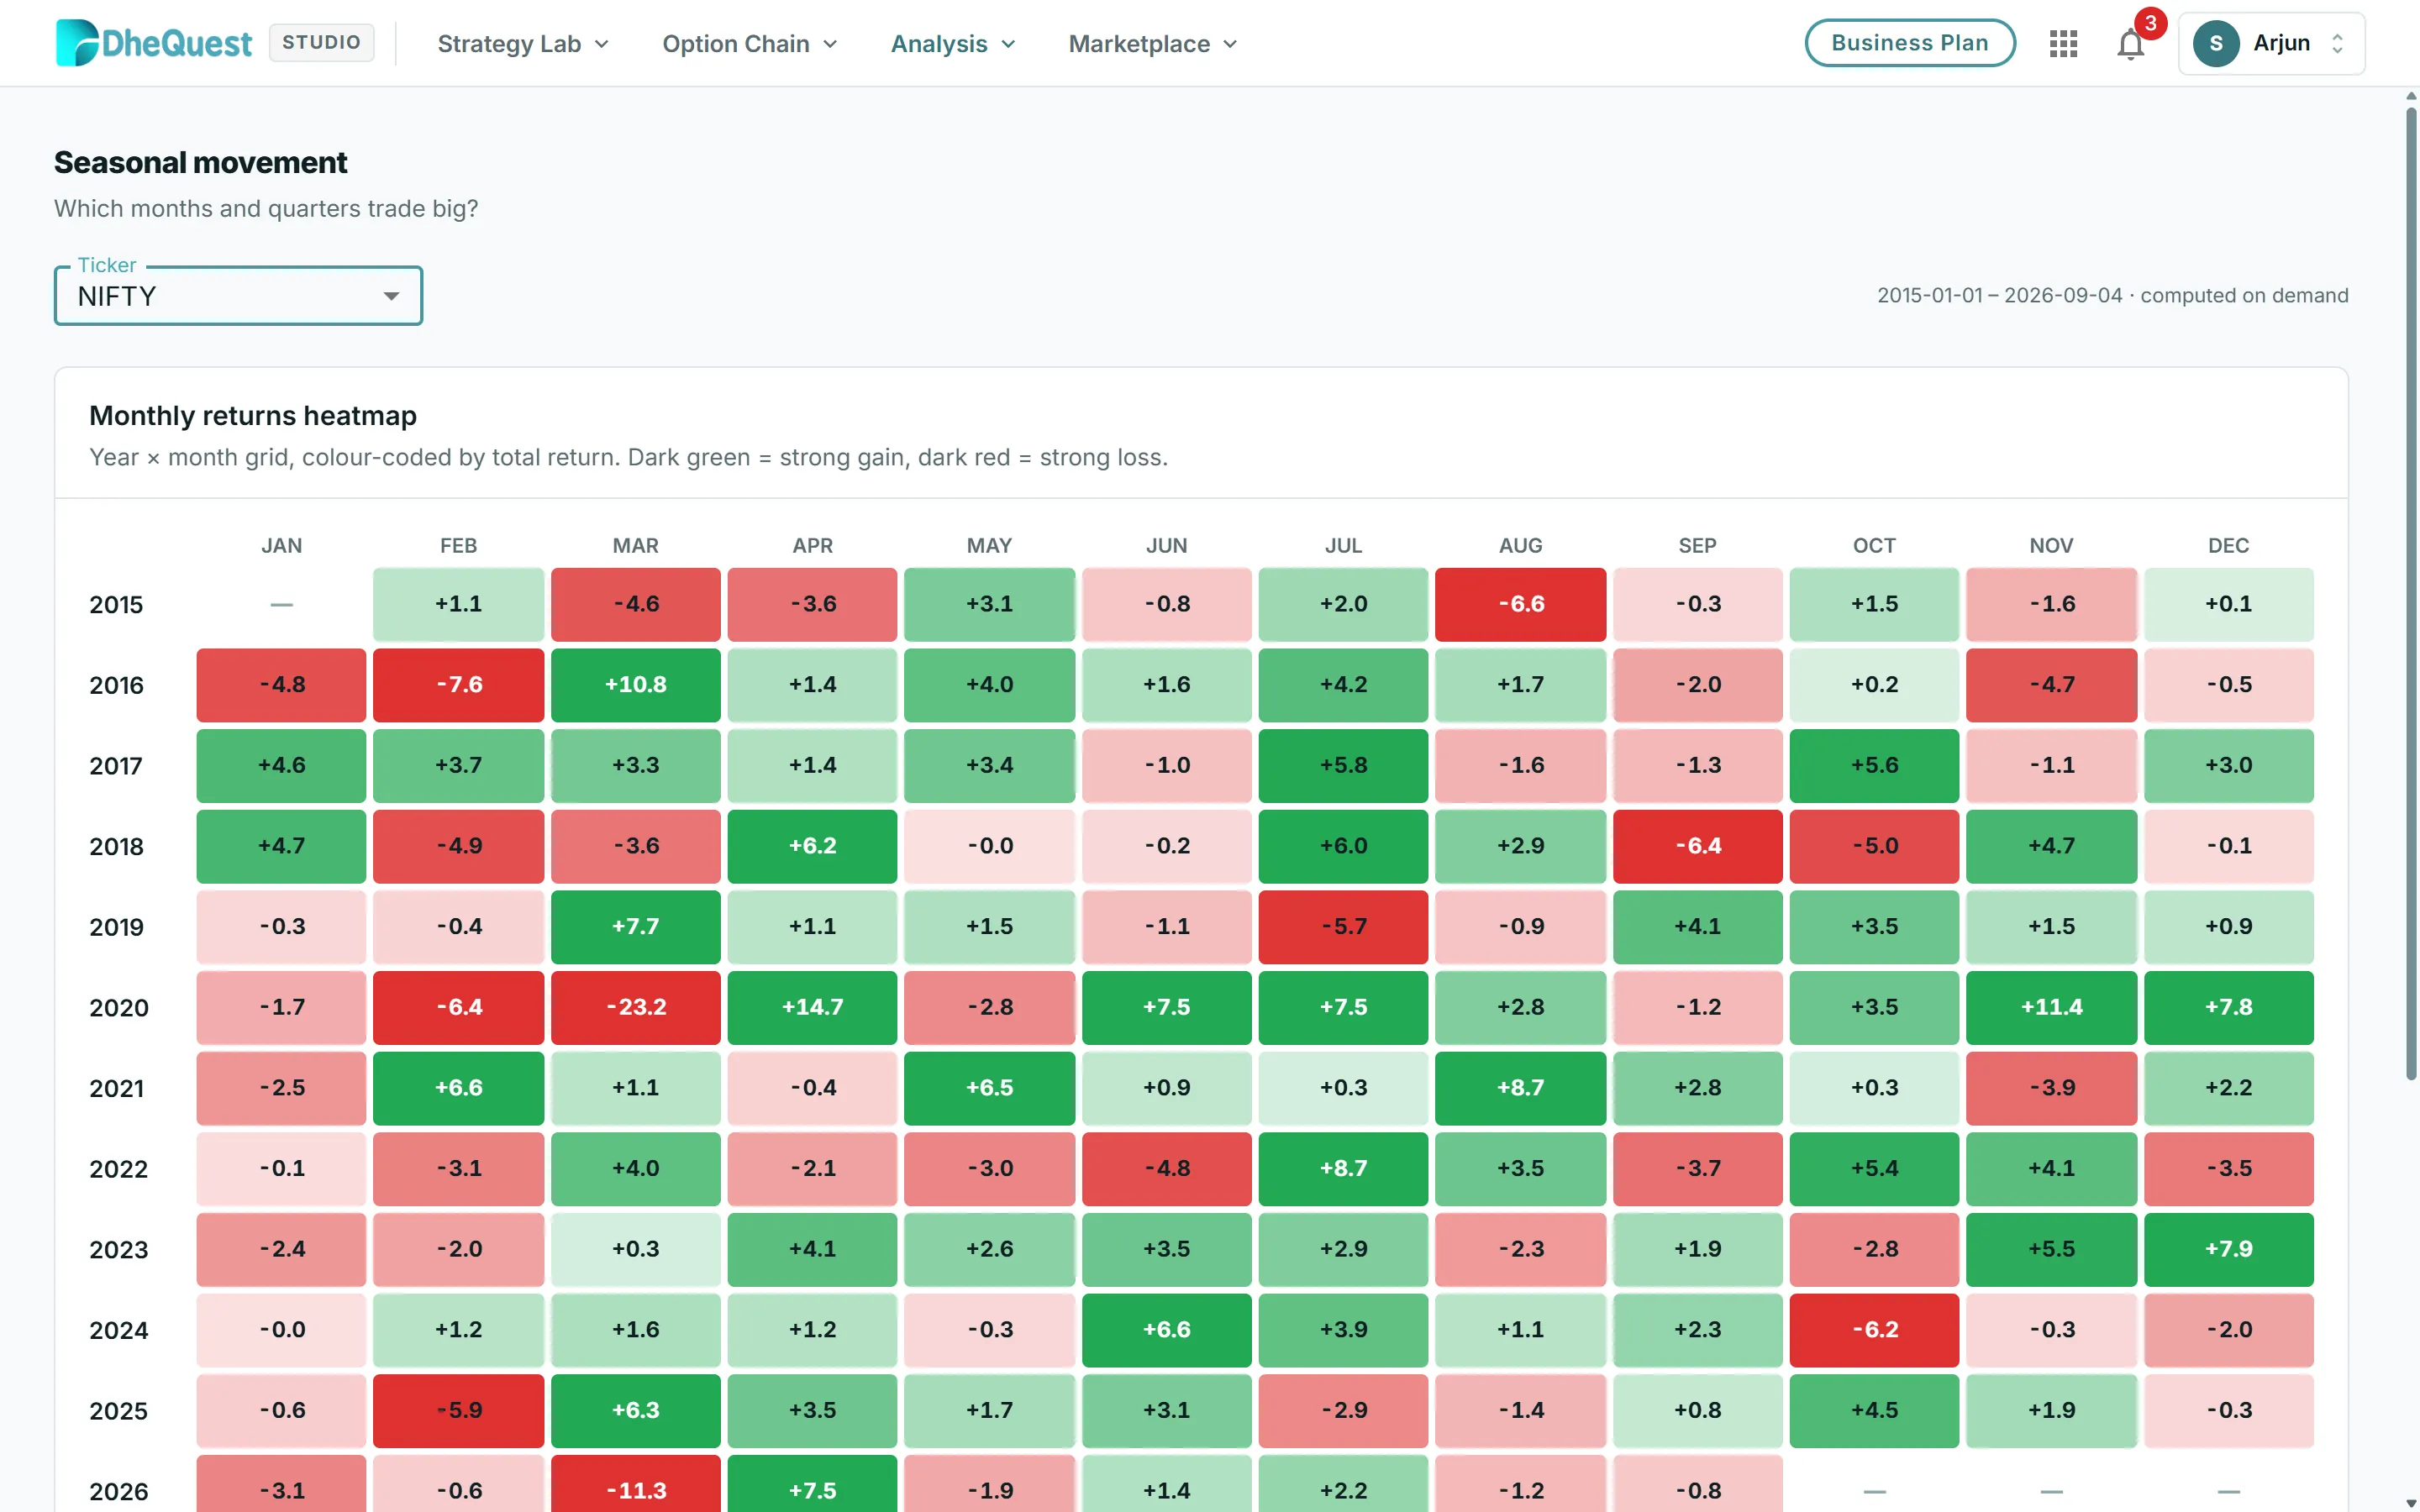Click the JAN column header
This screenshot has height=1512, width=2420.
coord(281,546)
